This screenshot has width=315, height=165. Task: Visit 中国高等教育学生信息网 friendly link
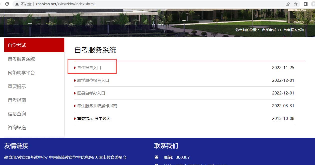71,158
